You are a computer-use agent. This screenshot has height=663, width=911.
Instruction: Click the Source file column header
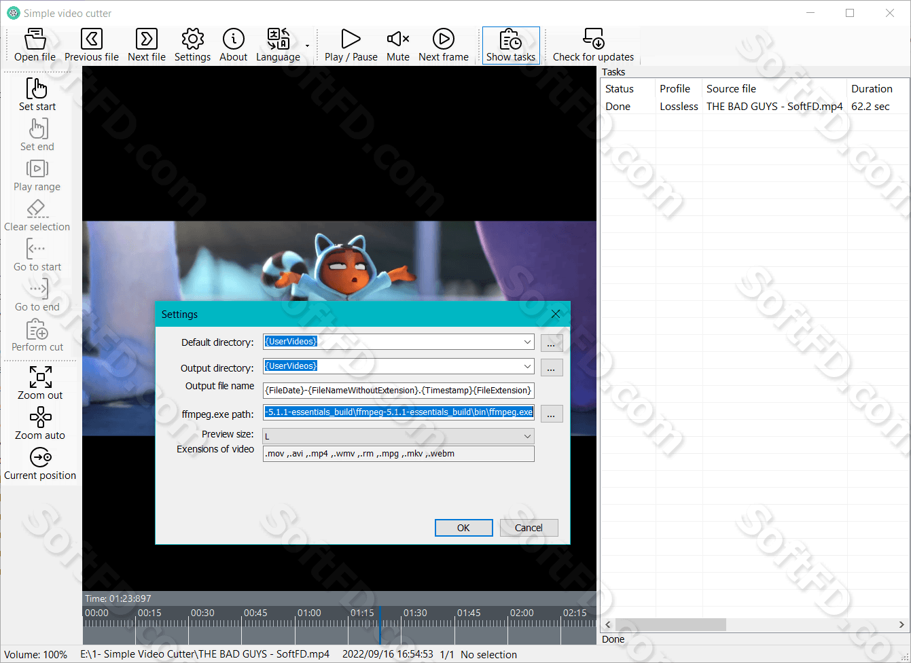[x=774, y=89]
